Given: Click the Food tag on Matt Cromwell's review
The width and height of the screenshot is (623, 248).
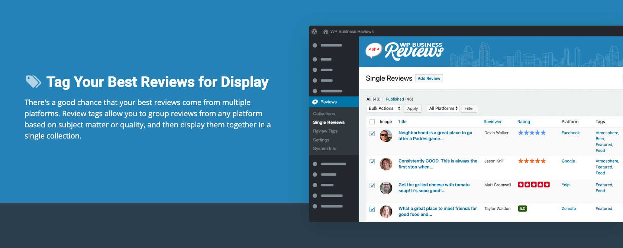Looking at the screenshot, I should pyautogui.click(x=600, y=191).
